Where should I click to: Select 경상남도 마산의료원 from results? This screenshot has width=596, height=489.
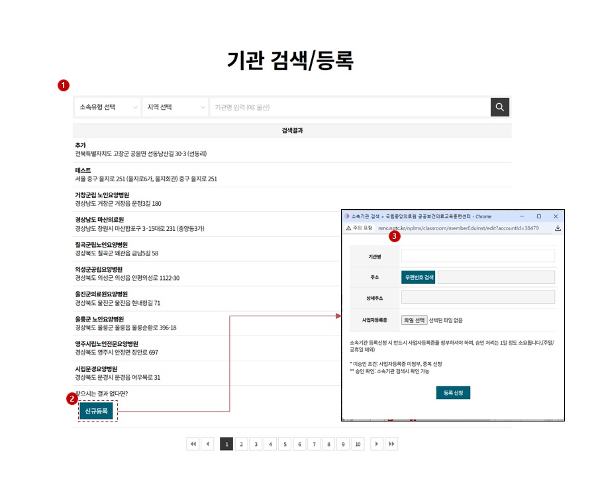pos(99,220)
